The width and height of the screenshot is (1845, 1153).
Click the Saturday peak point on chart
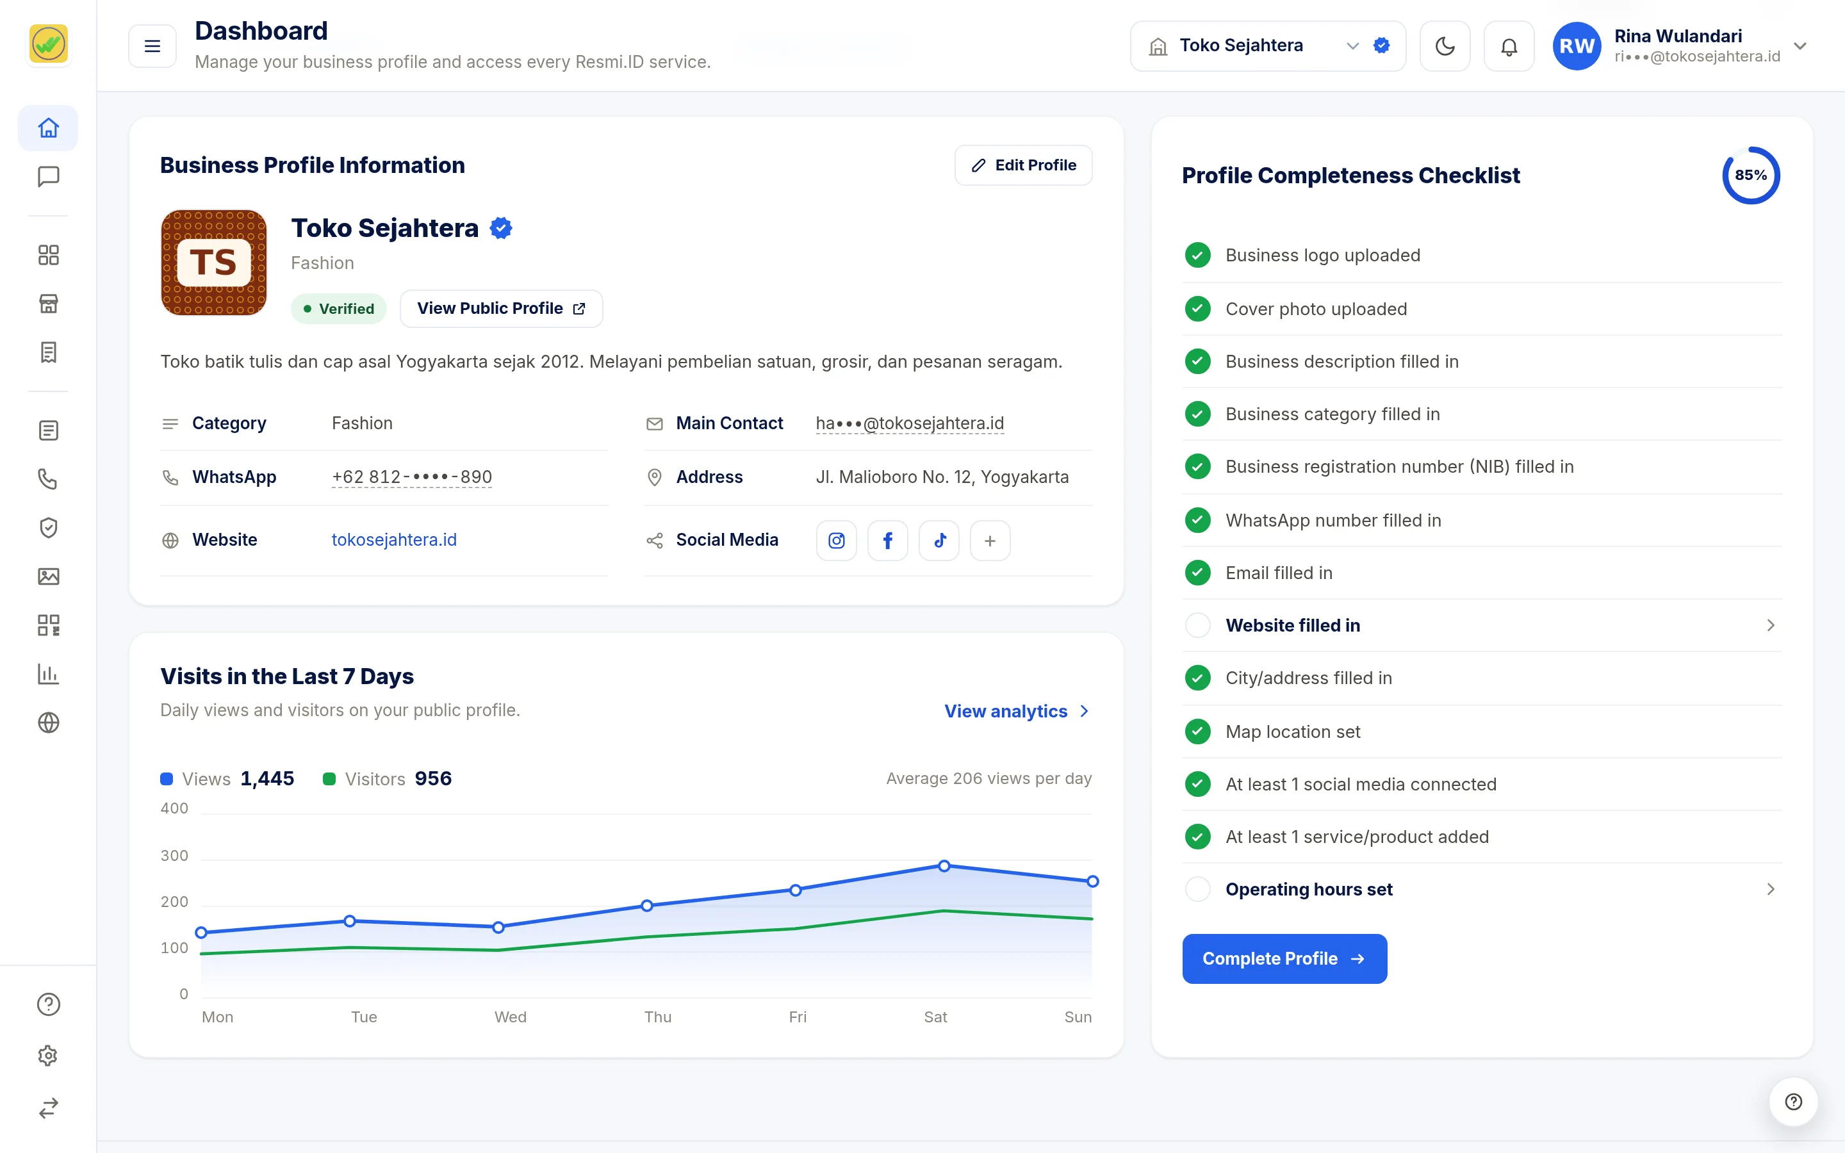coord(944,866)
